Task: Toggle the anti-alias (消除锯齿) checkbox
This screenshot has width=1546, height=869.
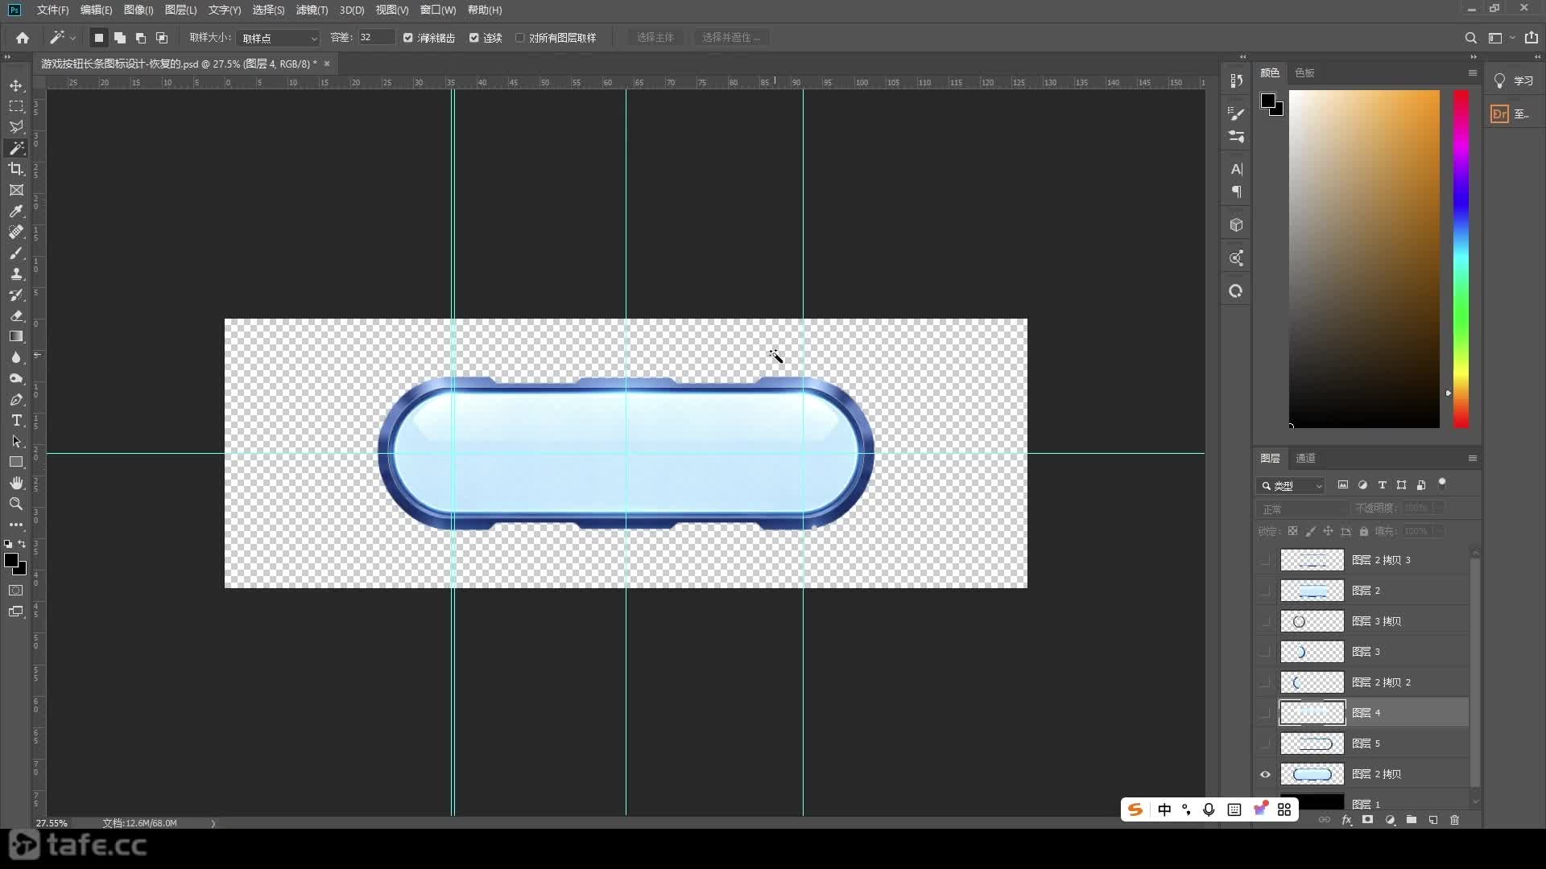Action: (408, 38)
